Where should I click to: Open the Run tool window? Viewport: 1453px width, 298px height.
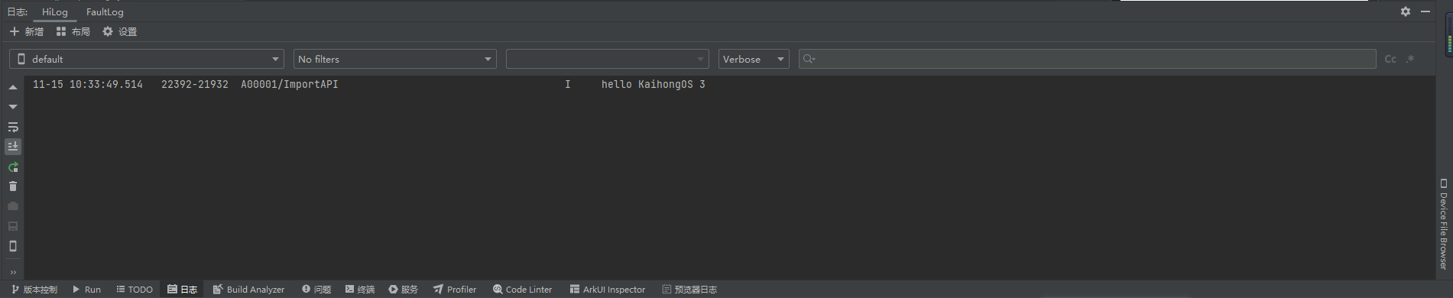[86, 290]
